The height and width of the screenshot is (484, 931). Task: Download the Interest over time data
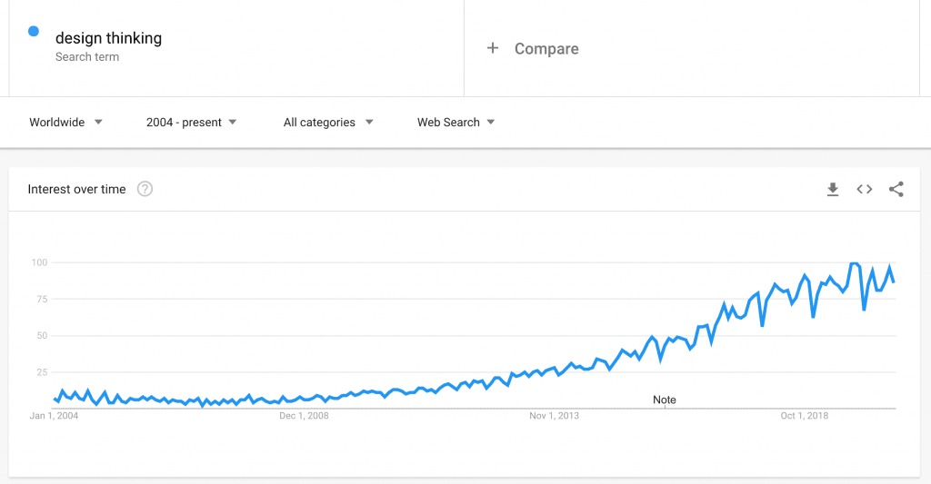pyautogui.click(x=833, y=189)
